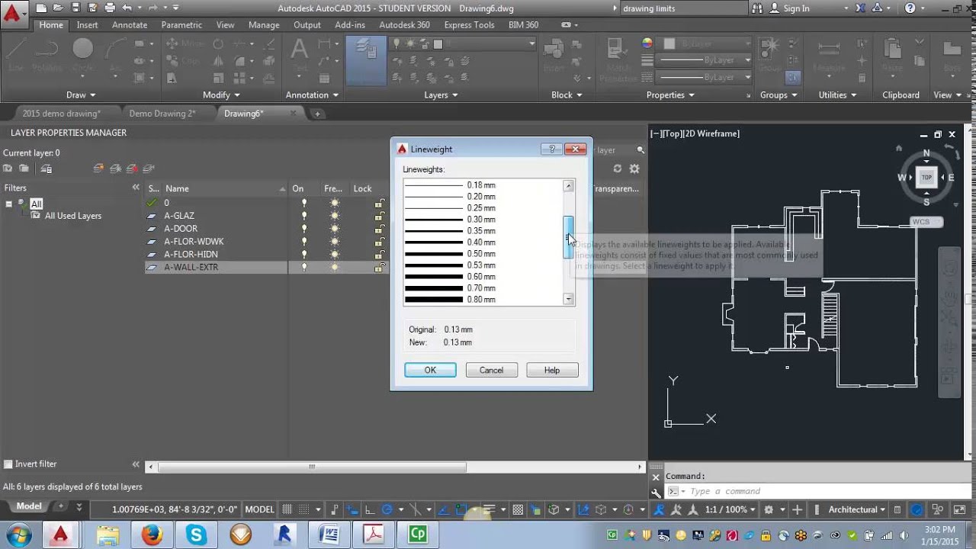
Task: Expand the Properties panel dropdown
Action: tap(670, 95)
